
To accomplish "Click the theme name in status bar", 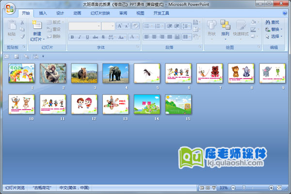I will click(42, 188).
